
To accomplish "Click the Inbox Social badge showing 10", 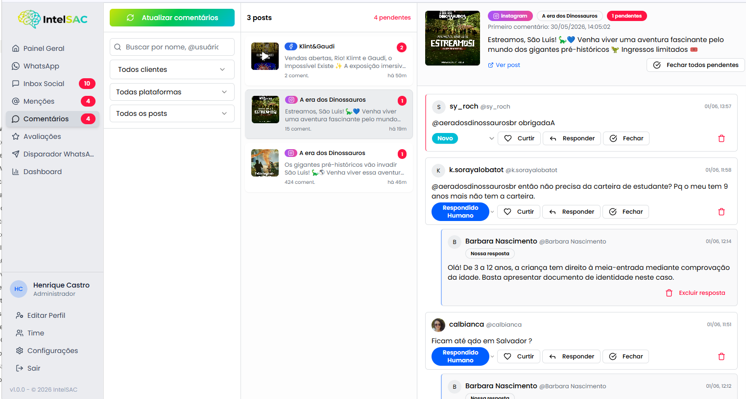I will (87, 84).
